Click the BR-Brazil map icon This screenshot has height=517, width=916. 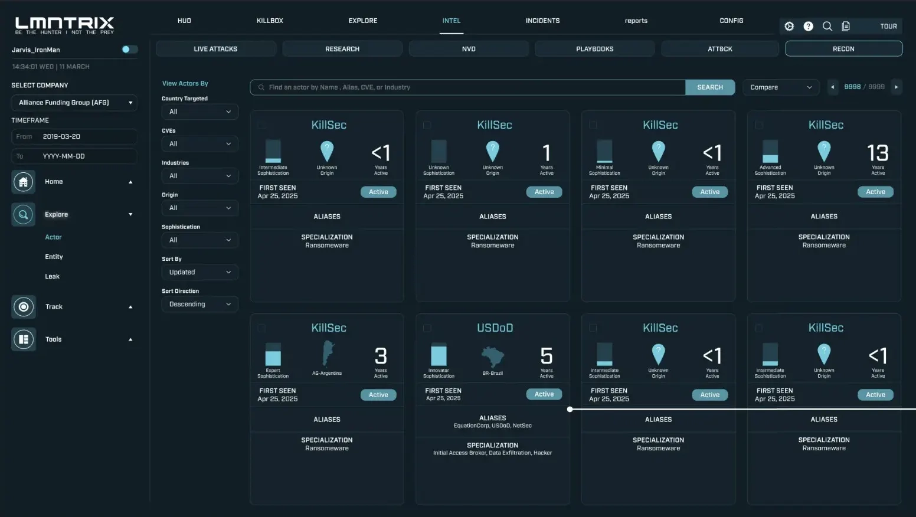(493, 356)
